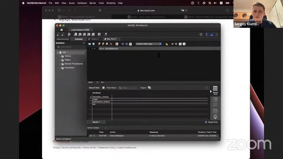Open a script file in editor
Image resolution: width=283 pixels, height=159 pixels.
pos(89,44)
